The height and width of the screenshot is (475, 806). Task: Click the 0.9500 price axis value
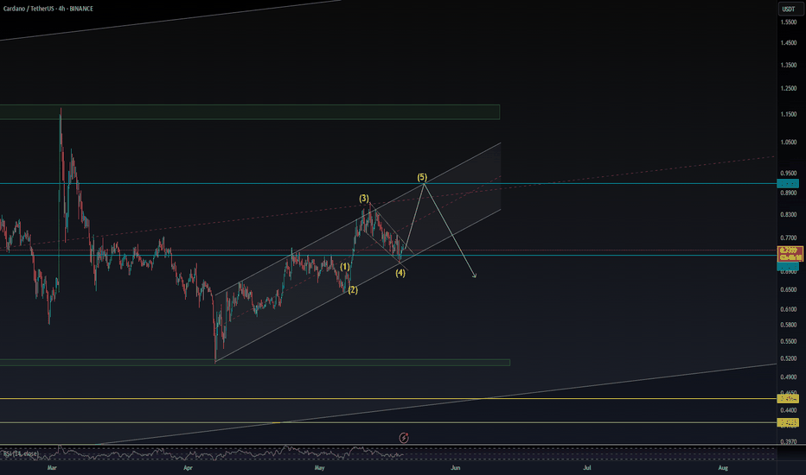(789, 174)
